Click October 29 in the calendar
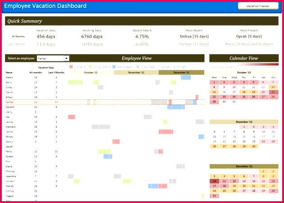Viewport: 284px width, 203px height. (x=214, y=102)
